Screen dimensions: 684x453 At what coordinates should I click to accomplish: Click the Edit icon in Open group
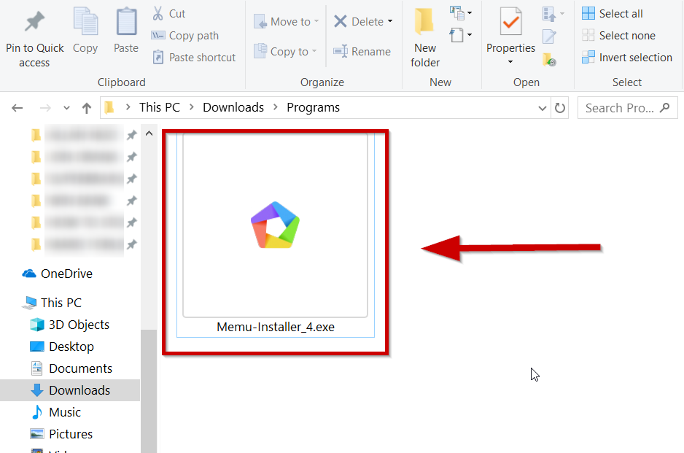pos(549,36)
